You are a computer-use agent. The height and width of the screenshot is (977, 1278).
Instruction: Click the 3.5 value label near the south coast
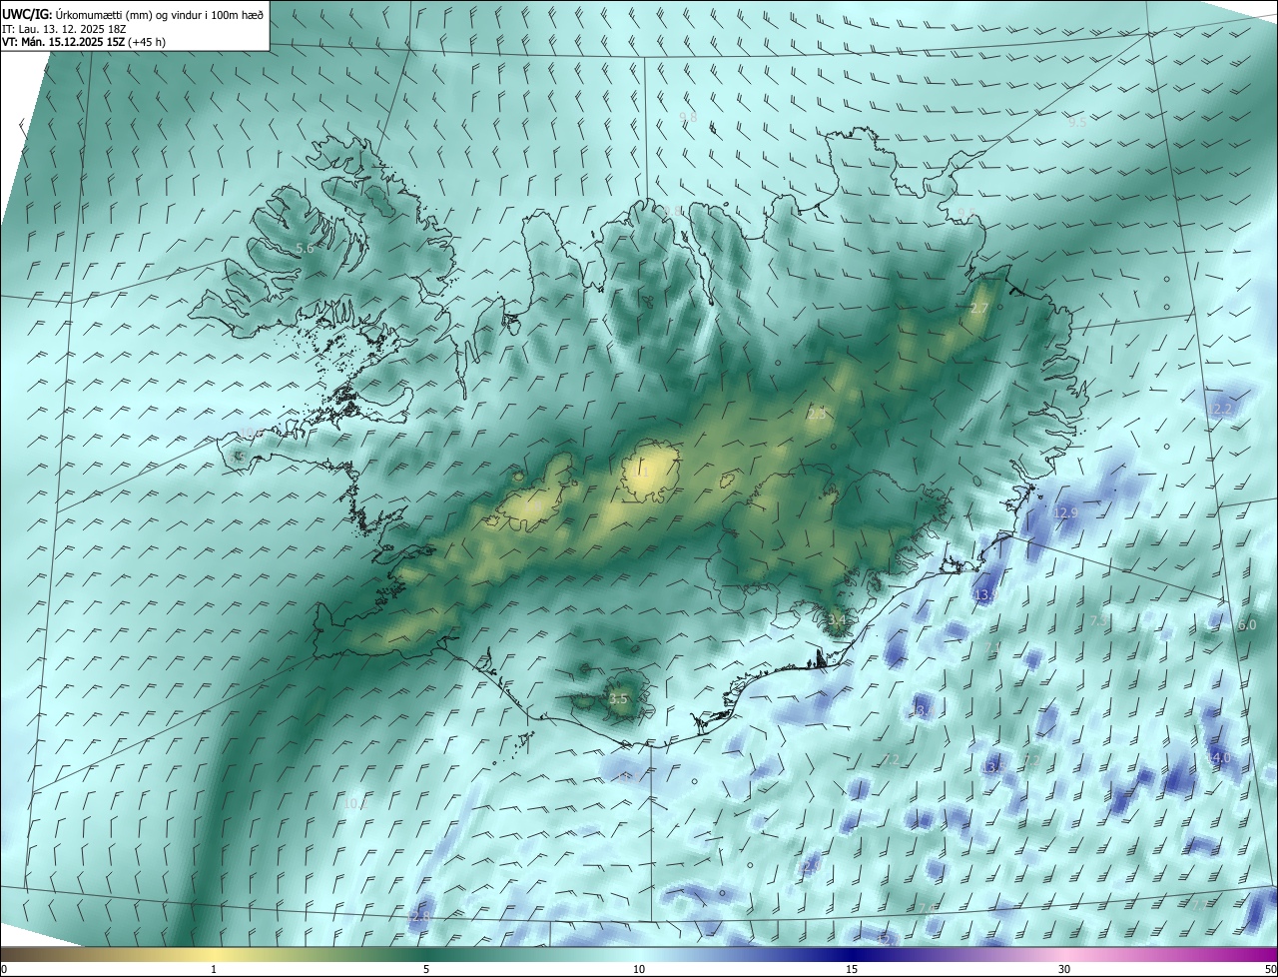(x=618, y=699)
